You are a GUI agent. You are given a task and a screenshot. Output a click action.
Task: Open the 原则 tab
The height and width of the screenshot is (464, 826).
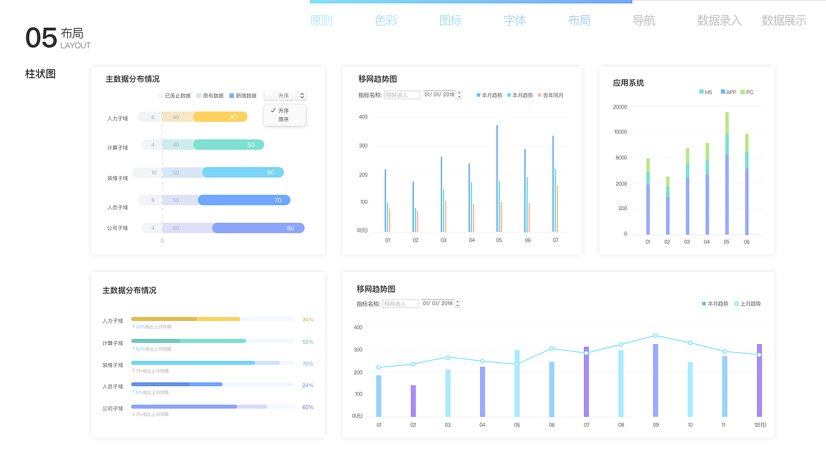click(321, 21)
